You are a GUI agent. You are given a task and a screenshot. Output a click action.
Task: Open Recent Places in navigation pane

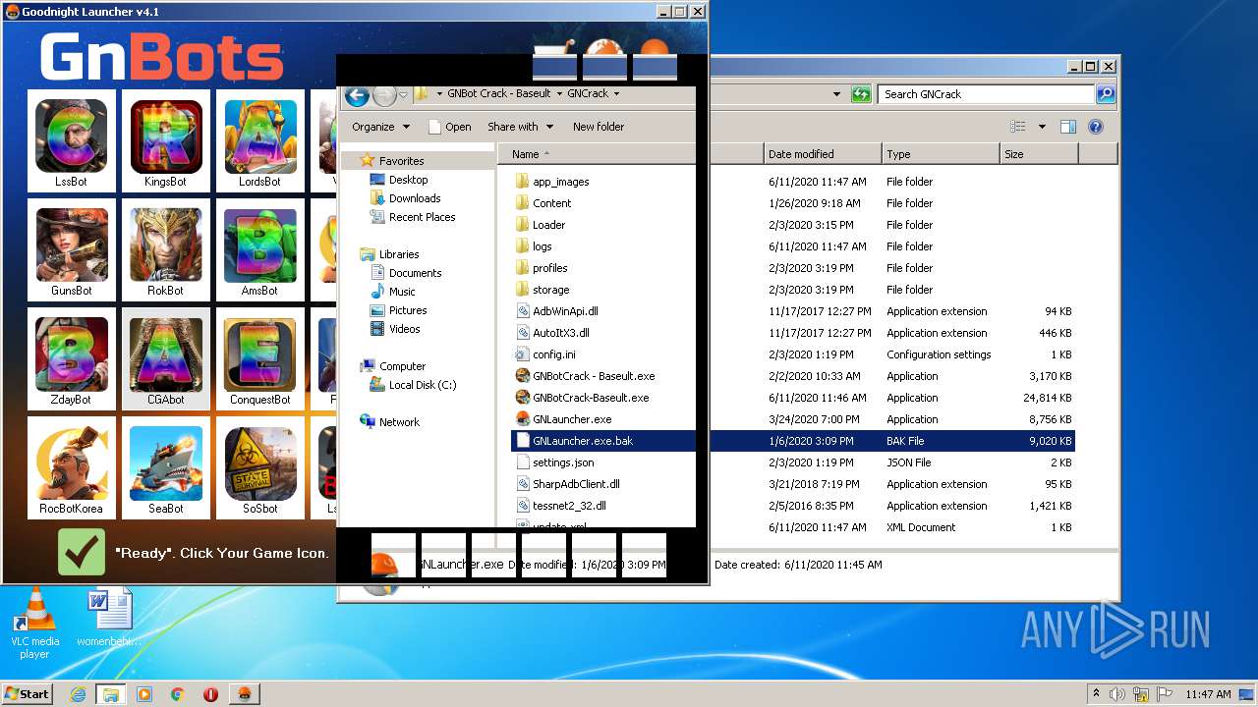coord(422,217)
